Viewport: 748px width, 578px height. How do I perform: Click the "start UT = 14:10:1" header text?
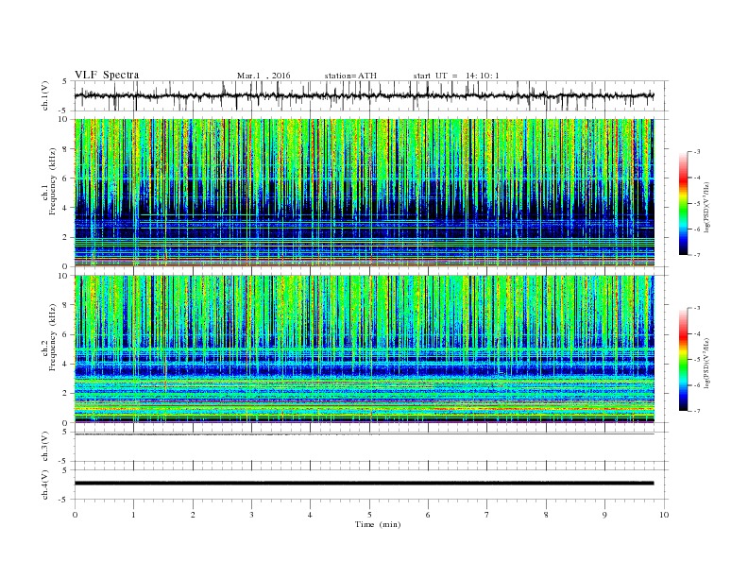[456, 76]
